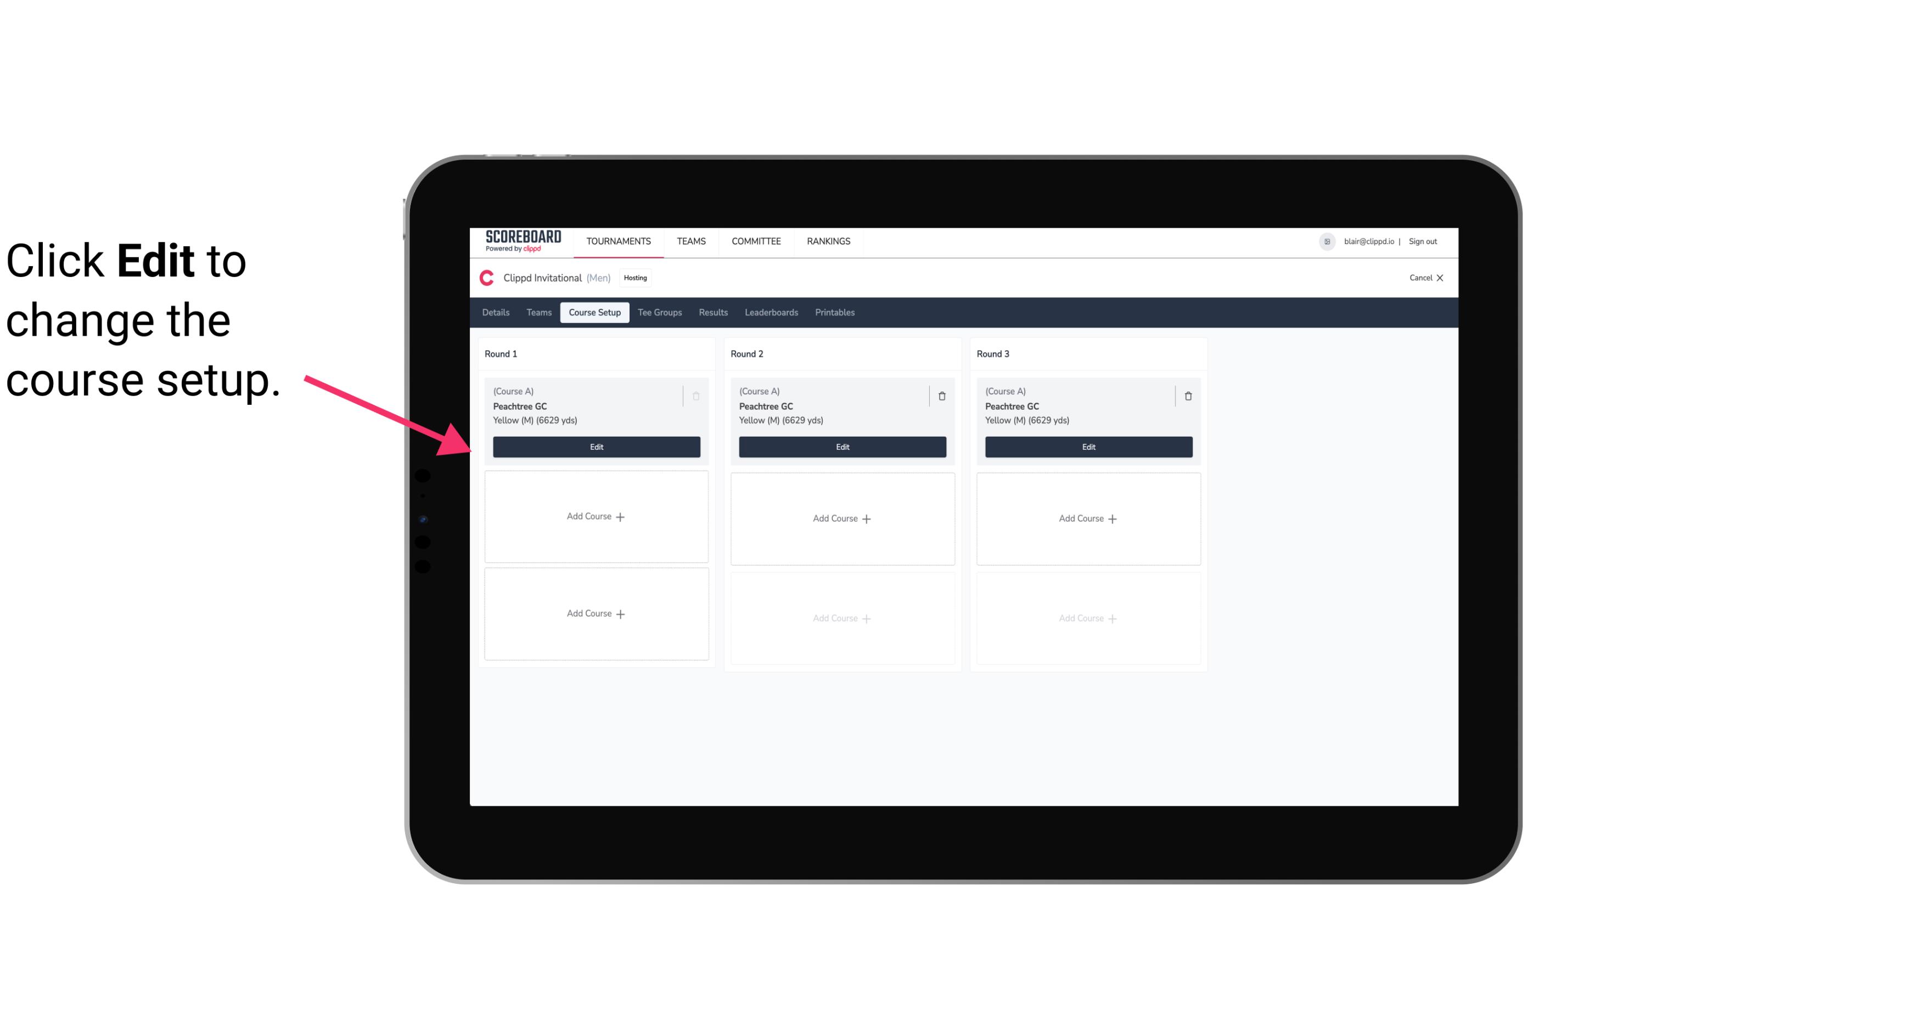Click the delete icon for Round 1 course
This screenshot has height=1033, width=1921.
click(x=697, y=396)
